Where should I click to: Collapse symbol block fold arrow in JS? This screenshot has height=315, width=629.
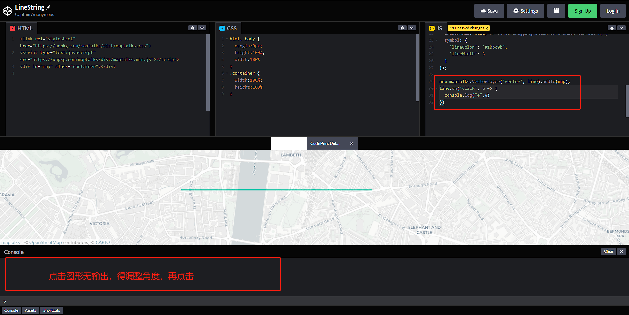437,40
